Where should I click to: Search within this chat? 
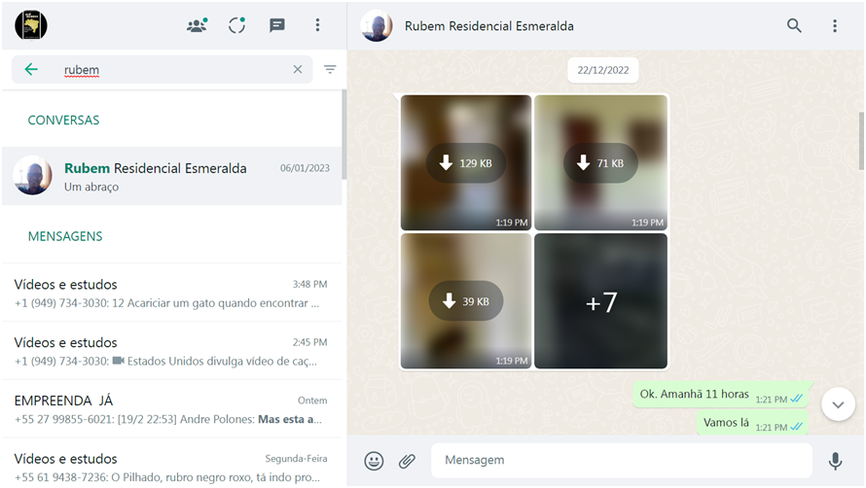coord(794,25)
